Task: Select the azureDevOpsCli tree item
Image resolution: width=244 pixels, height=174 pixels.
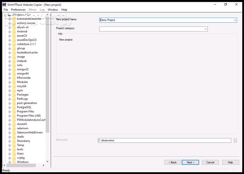Action: [x=26, y=40]
